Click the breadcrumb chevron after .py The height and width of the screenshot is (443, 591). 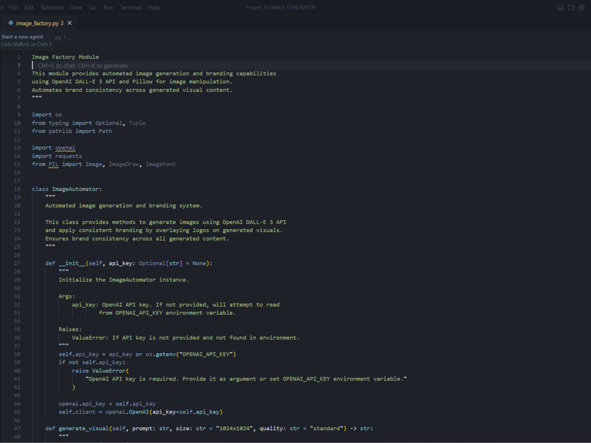(x=65, y=37)
